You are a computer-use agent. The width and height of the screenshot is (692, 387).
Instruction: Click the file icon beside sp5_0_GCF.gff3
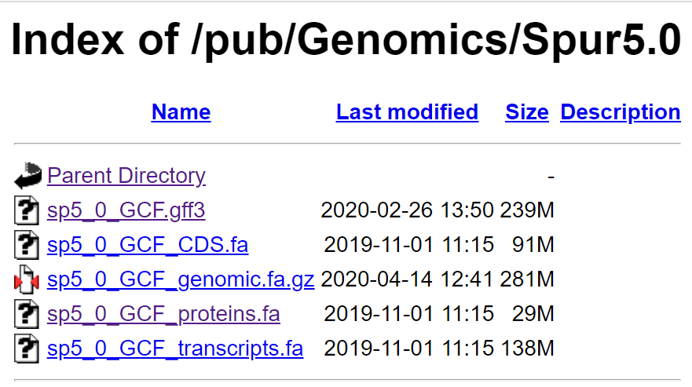tap(27, 210)
